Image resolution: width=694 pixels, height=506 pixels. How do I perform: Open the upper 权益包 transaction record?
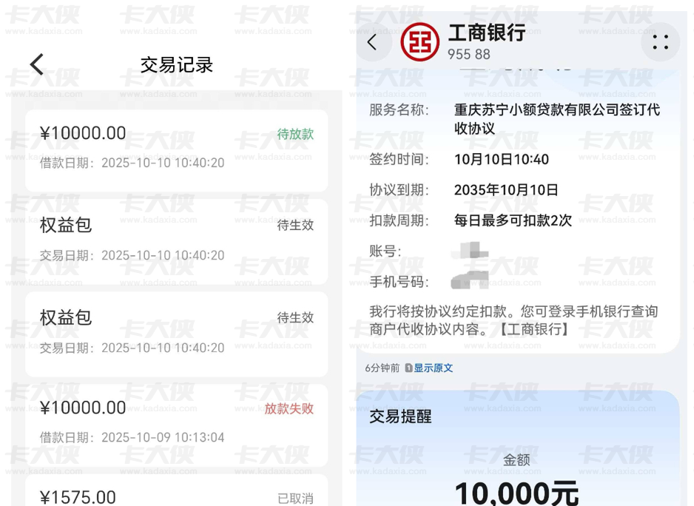click(176, 240)
